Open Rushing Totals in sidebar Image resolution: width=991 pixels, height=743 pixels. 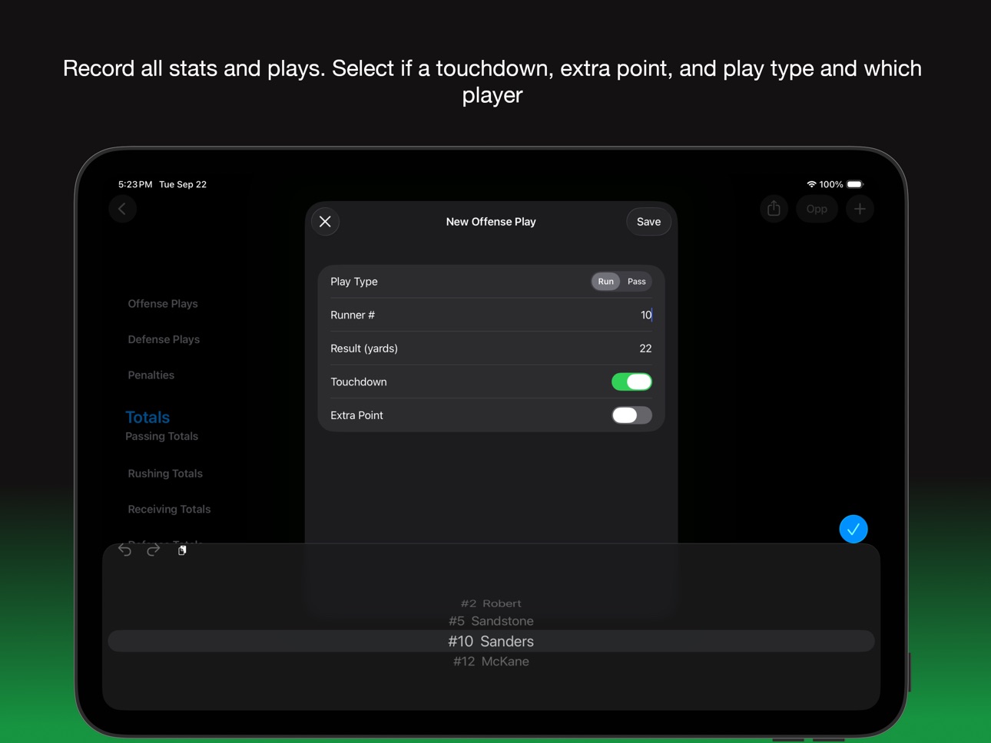pyautogui.click(x=165, y=474)
